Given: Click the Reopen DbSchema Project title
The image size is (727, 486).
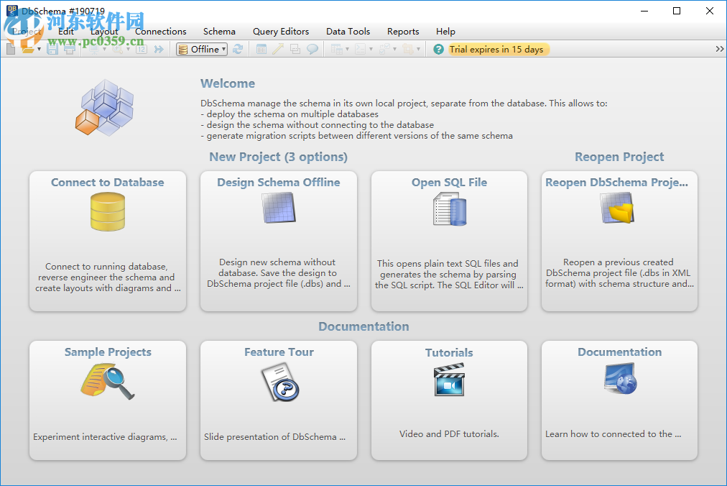Looking at the screenshot, I should point(616,183).
